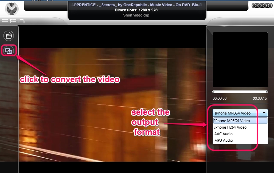Click the video title text in header
This screenshot has width=274, height=173.
136,5
